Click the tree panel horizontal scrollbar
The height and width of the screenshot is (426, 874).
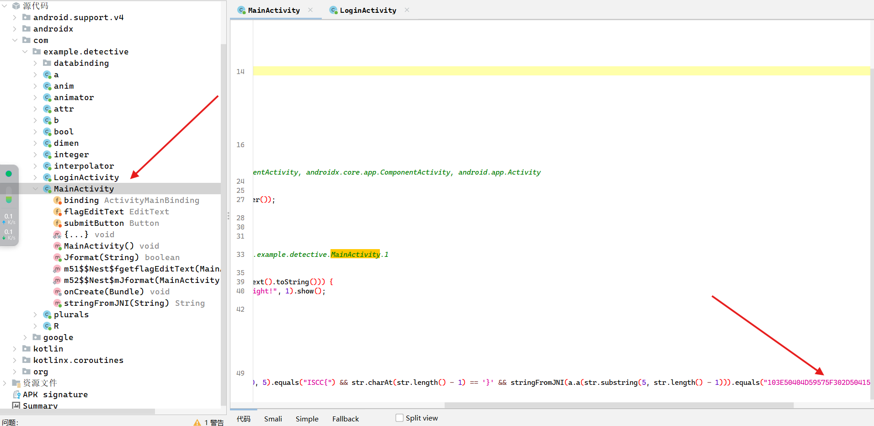[78, 411]
